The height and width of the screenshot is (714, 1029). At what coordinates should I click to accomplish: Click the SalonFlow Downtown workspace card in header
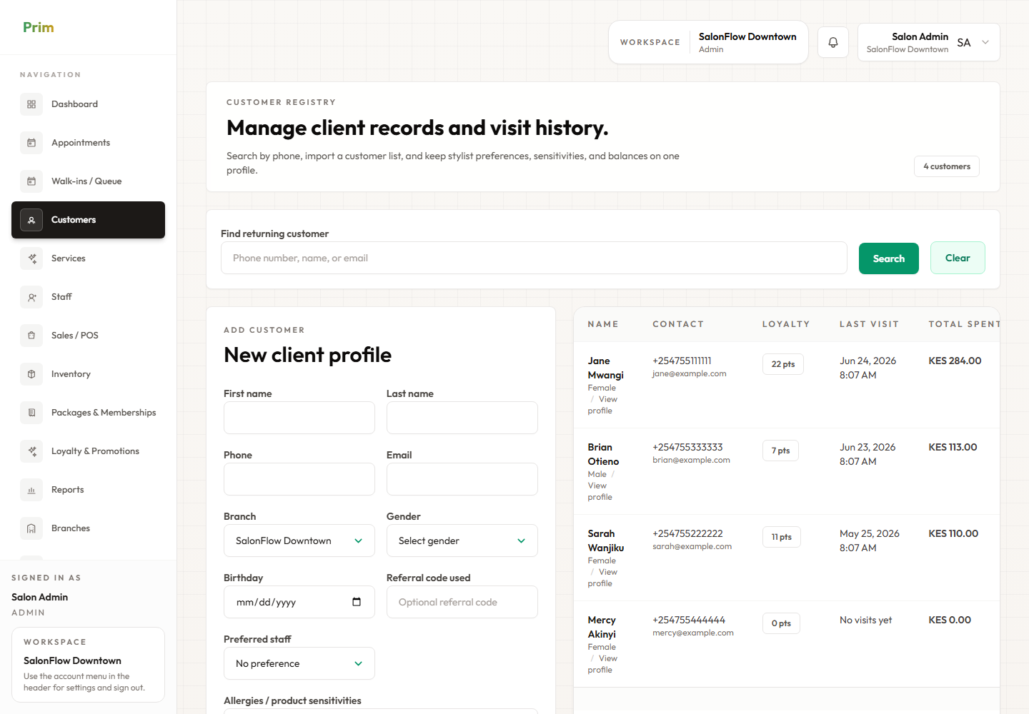pos(708,42)
